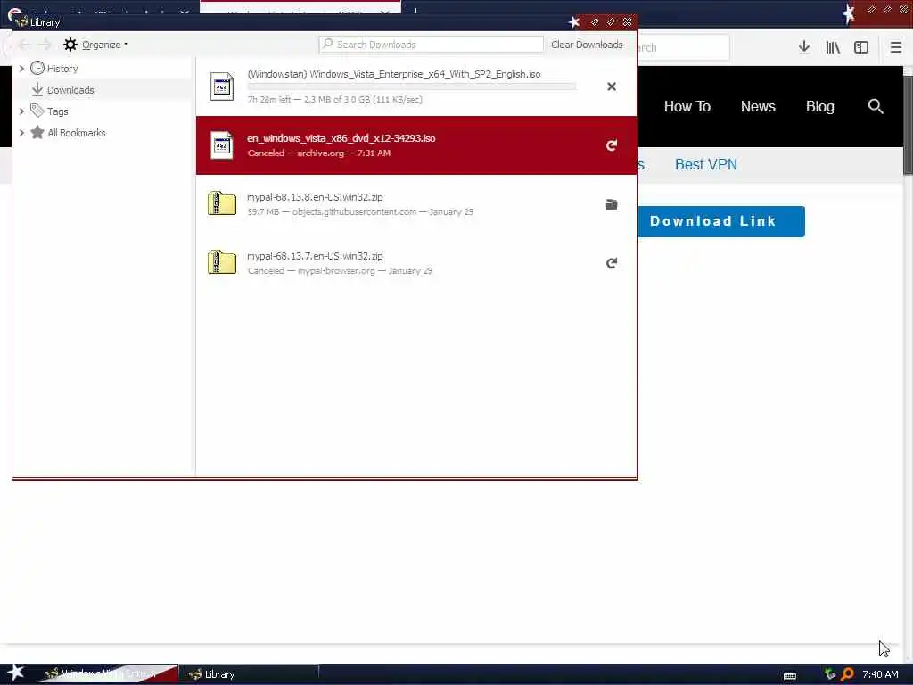
Task: Click the Organize gear icon
Action: 70,45
